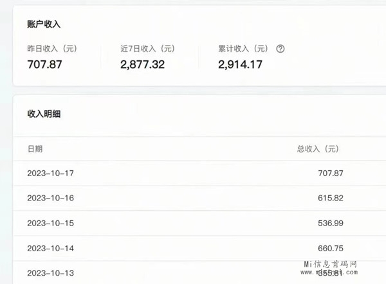
Task: Select the 2023-10-17 date row
Action: point(51,173)
